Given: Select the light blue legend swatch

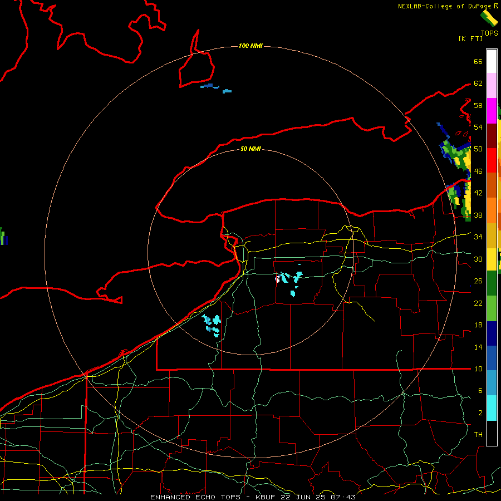Looking at the screenshot, I should click(492, 383).
